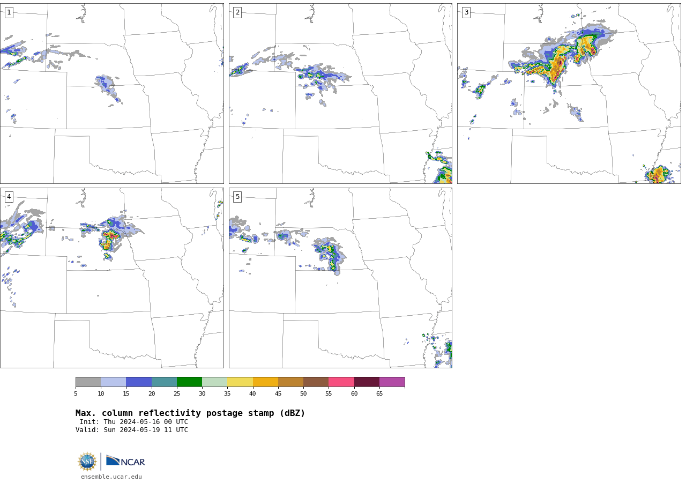Click the NCAR logo

tap(125, 461)
